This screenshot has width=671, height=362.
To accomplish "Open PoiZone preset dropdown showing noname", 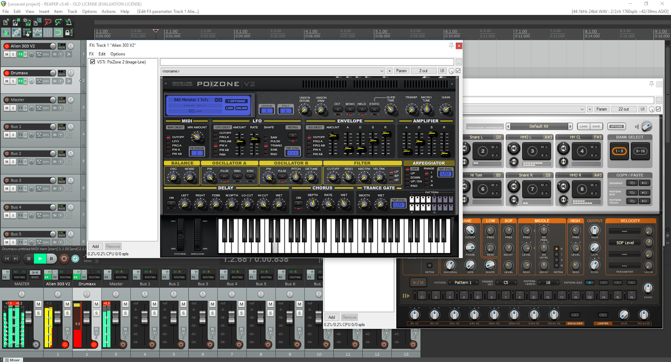I will click(x=273, y=71).
